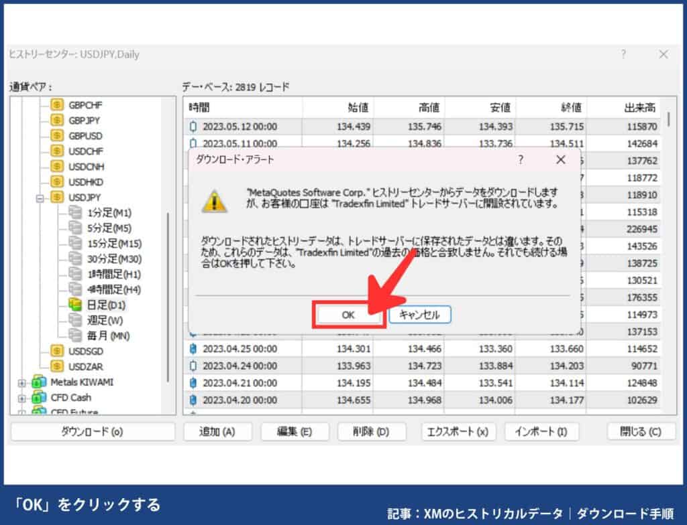This screenshot has height=525, width=687.
Task: Click the help question mark on the alert dialog
Action: (x=521, y=159)
